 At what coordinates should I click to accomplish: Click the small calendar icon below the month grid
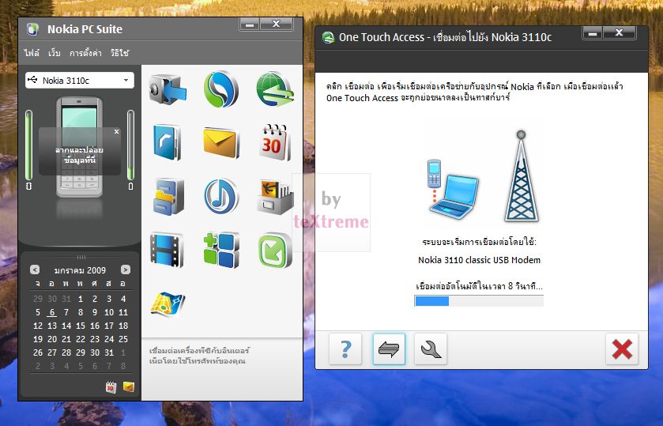tap(111, 386)
